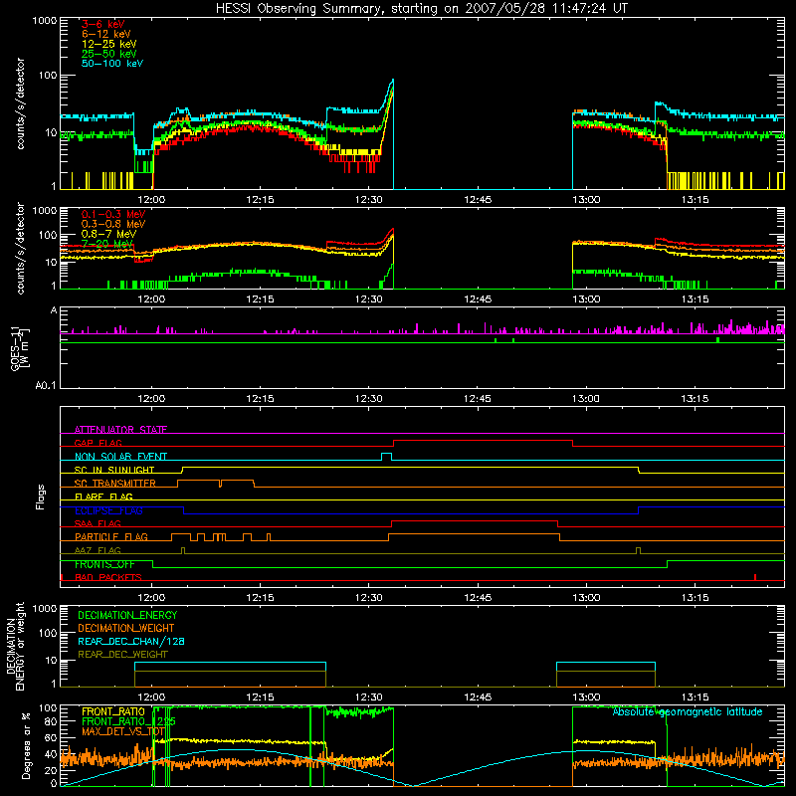Select the yellow 12-25 keV legend label
This screenshot has height=796, width=796.
[x=108, y=44]
